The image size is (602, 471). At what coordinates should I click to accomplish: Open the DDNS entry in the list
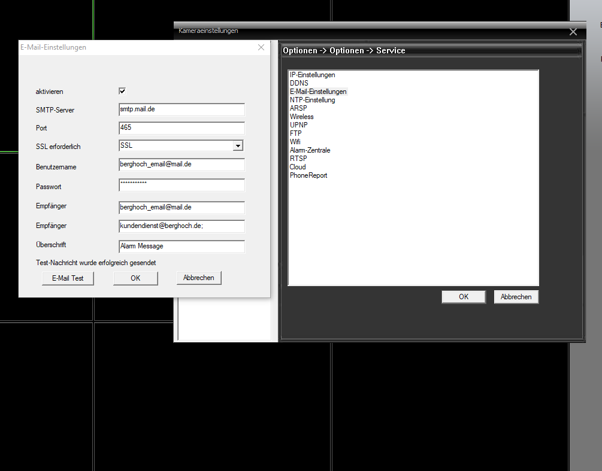tap(300, 83)
